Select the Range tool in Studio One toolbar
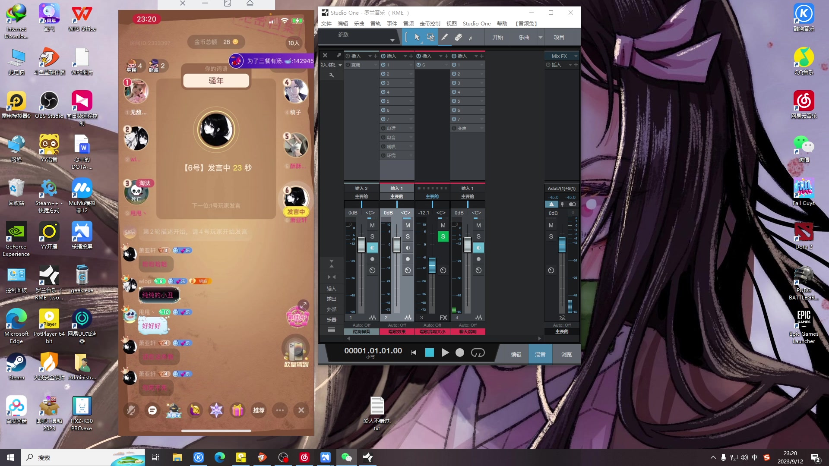The width and height of the screenshot is (829, 466). tap(430, 38)
